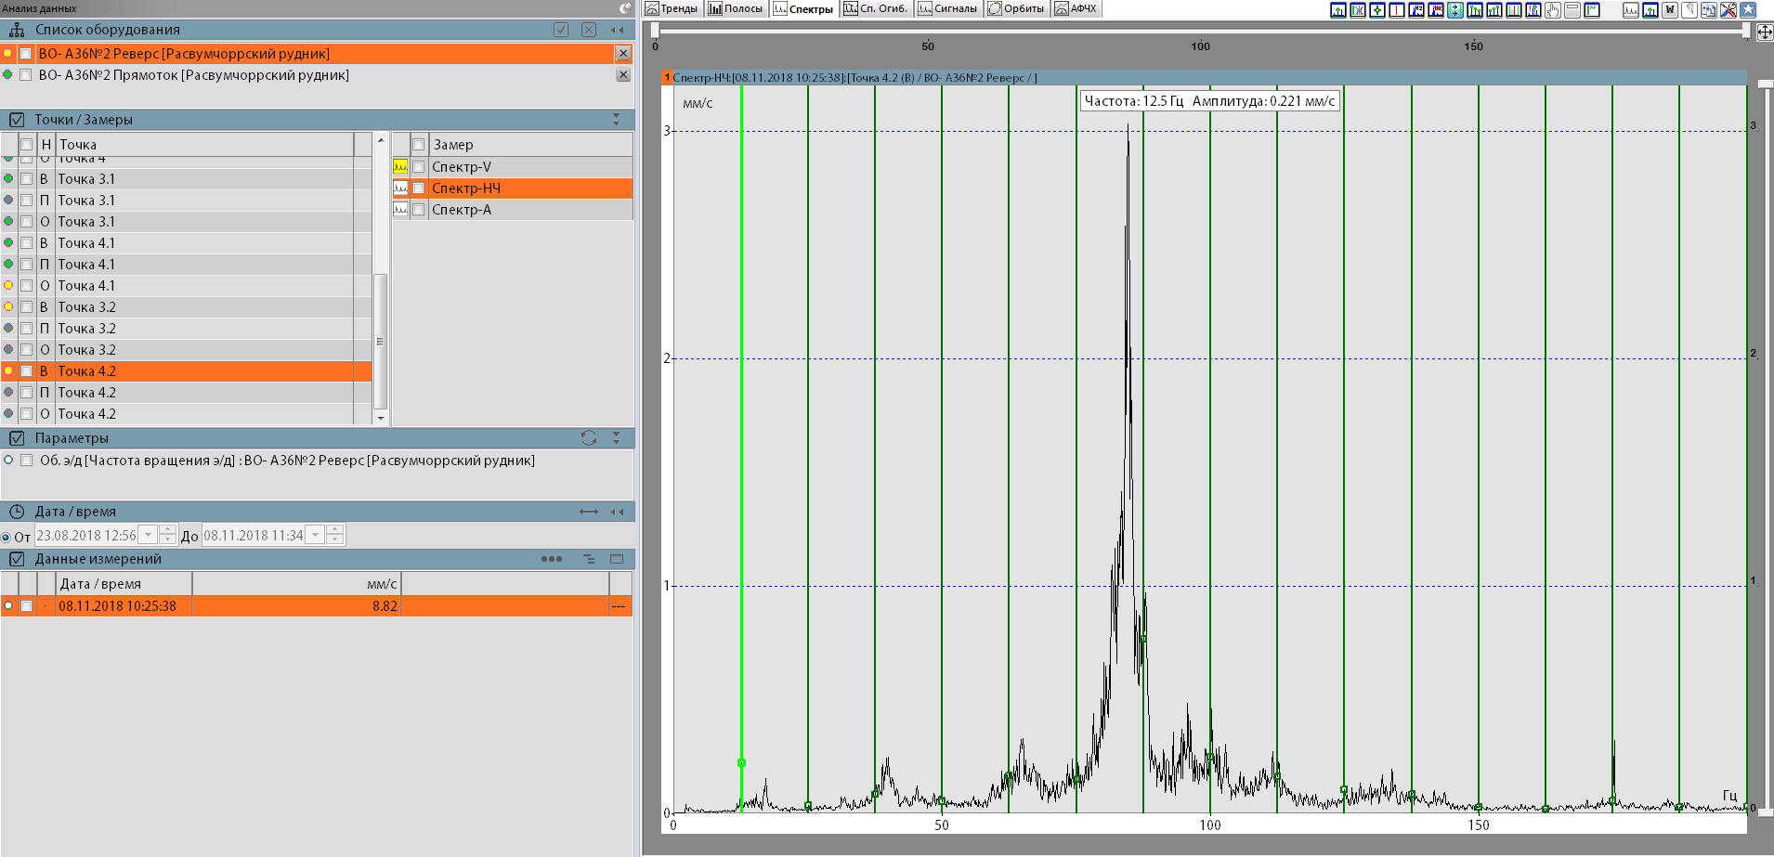Remove ВО- А36№2 Прямоток with its X button
This screenshot has width=1774, height=857.
(x=623, y=75)
